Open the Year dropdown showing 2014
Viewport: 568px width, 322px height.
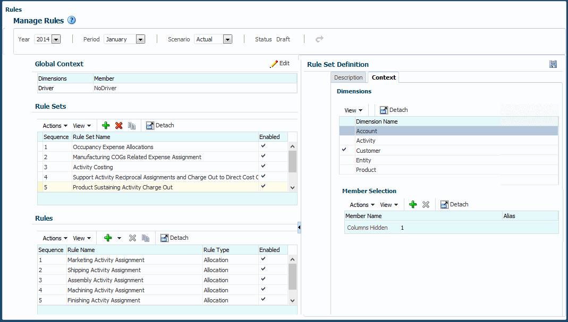coord(56,39)
